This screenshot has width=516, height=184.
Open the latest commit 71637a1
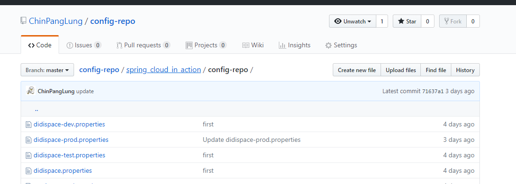point(433,91)
